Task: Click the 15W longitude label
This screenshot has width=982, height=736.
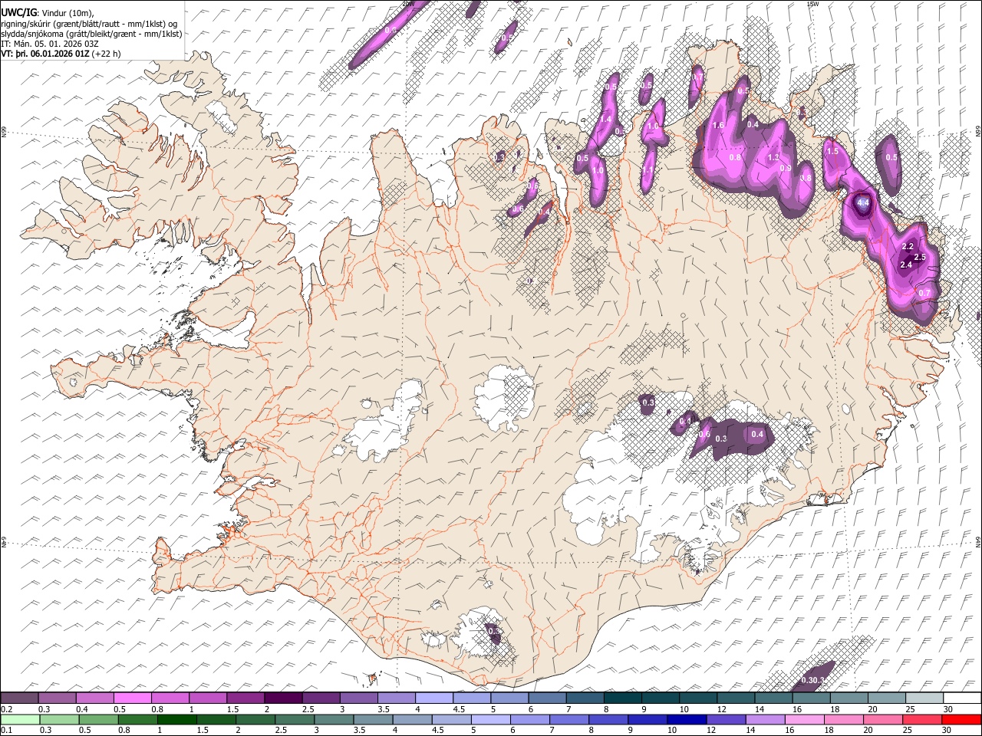Action: [812, 4]
